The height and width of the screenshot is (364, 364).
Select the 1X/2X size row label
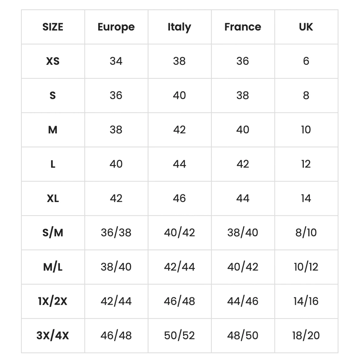tap(53, 301)
